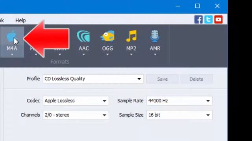Open the Codec dropdown Apple Lossless

click(x=76, y=101)
